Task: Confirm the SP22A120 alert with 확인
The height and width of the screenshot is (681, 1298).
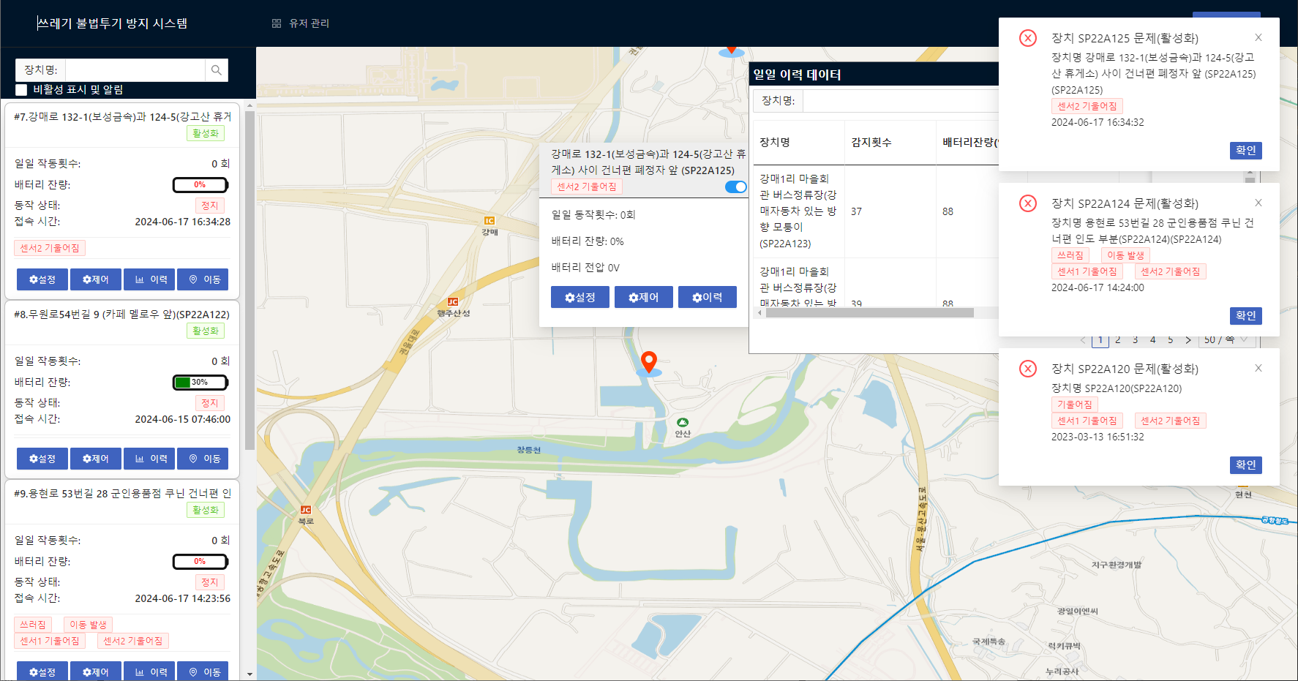Action: click(1246, 464)
